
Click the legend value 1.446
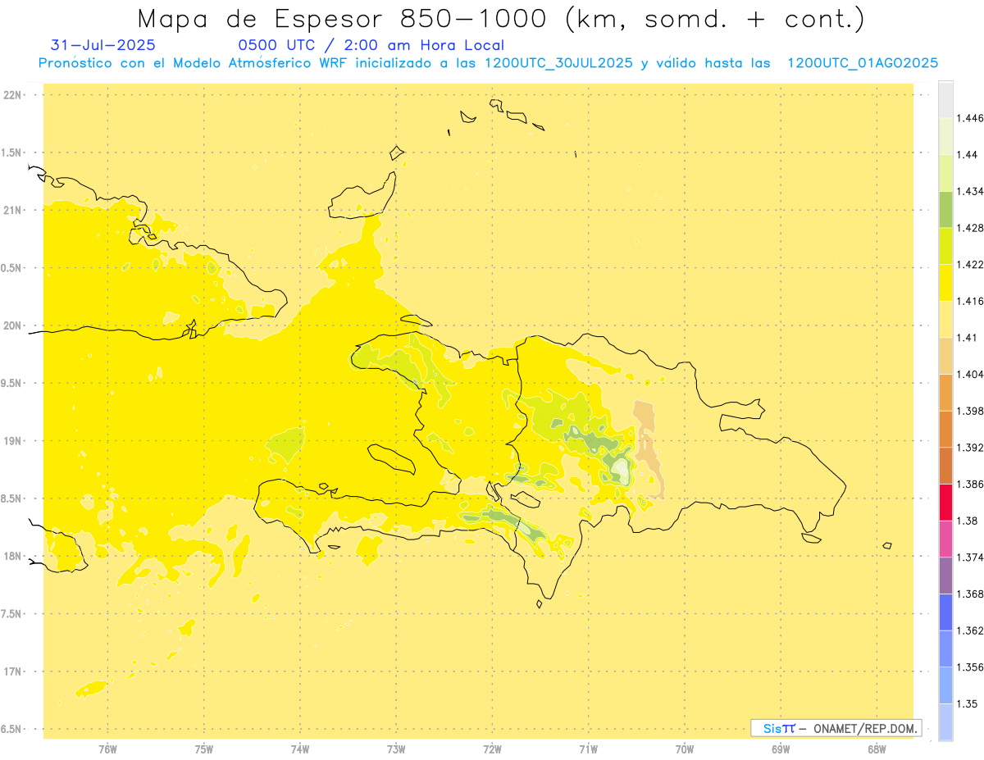click(x=970, y=118)
